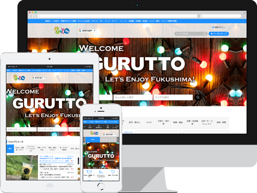This screenshot has height=193, width=257.
Task: Select the 医療・福祉 tab on the desktop site
Action: [178, 122]
